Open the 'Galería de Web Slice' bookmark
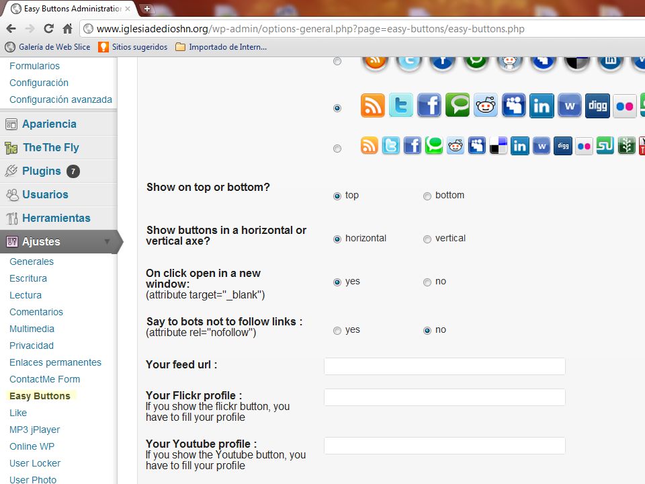 pyautogui.click(x=48, y=47)
